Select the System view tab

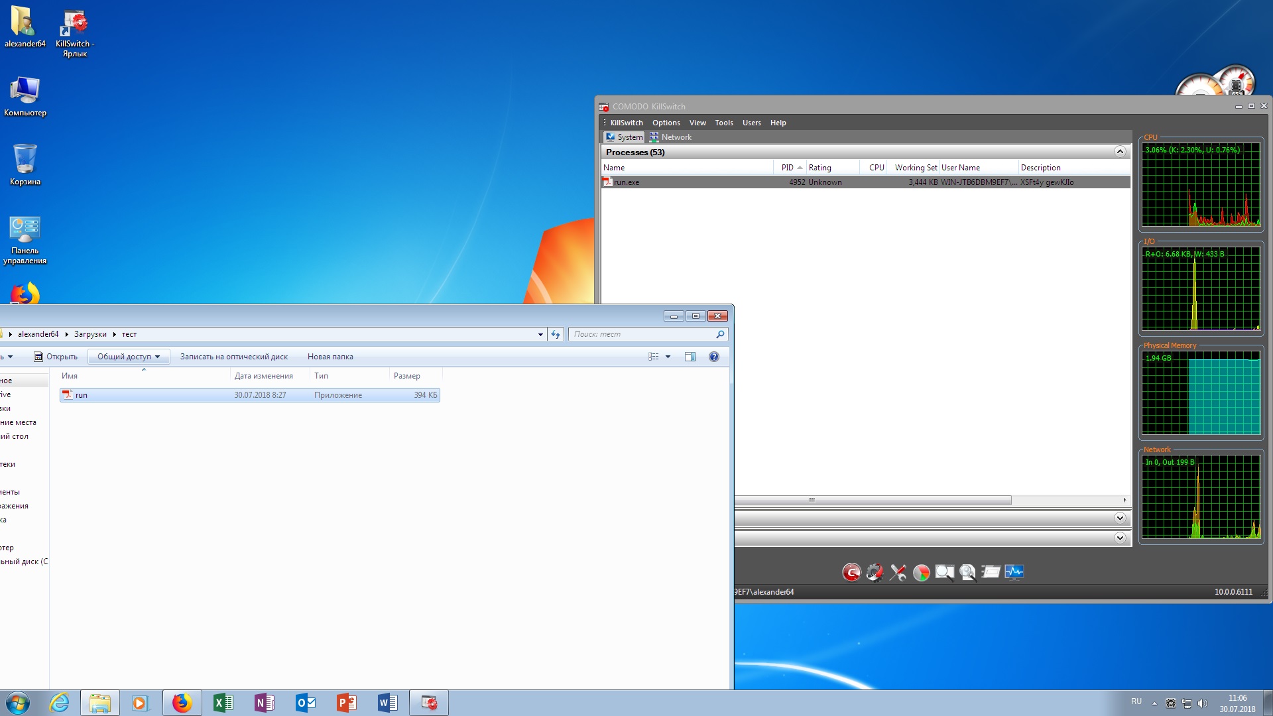click(624, 137)
